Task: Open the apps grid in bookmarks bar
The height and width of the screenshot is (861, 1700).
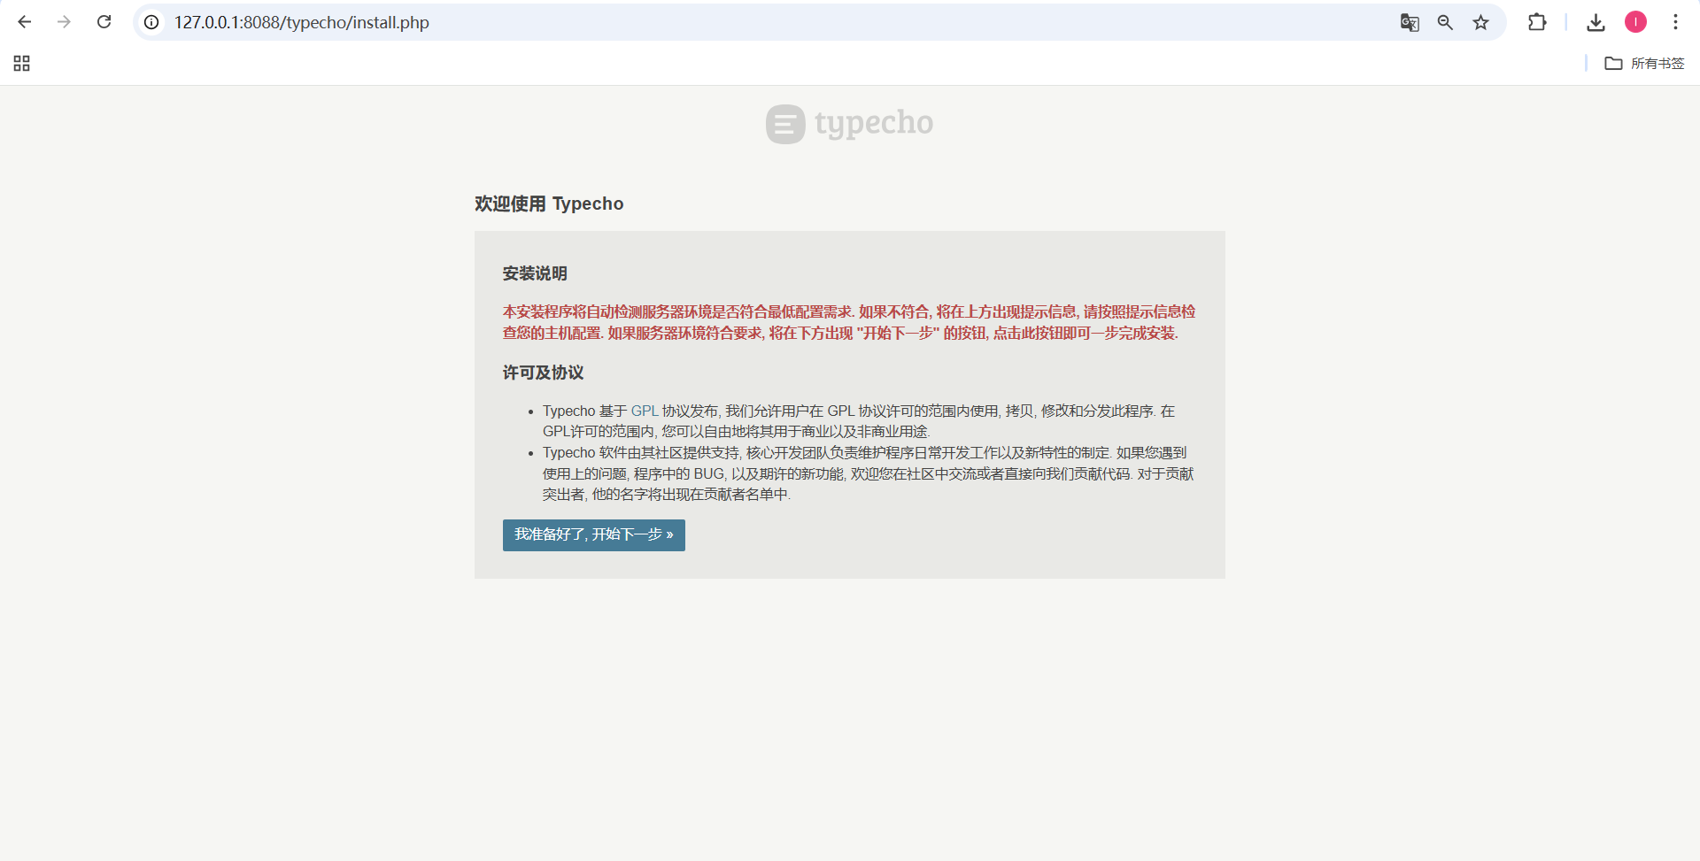Action: [x=22, y=64]
